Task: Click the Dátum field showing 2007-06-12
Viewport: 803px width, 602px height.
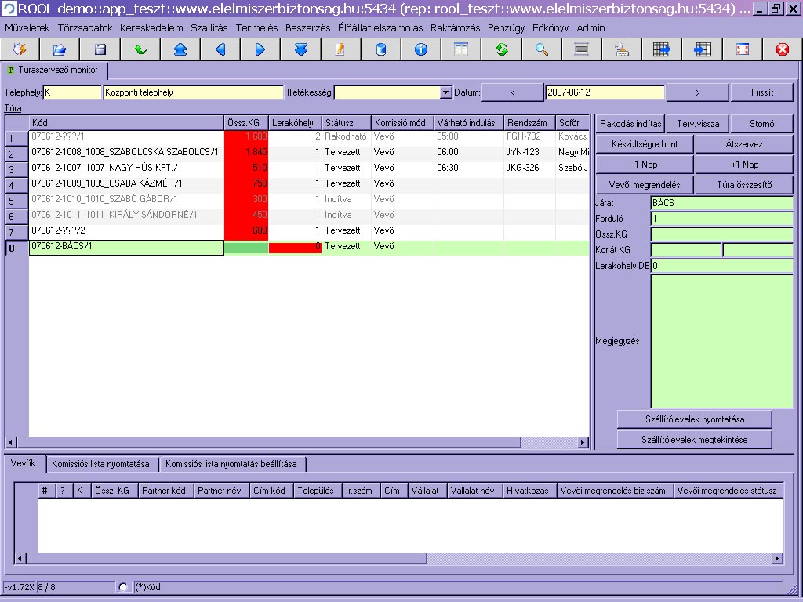Action: pos(605,92)
